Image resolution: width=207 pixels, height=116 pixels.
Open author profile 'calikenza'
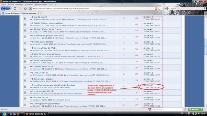point(37,19)
